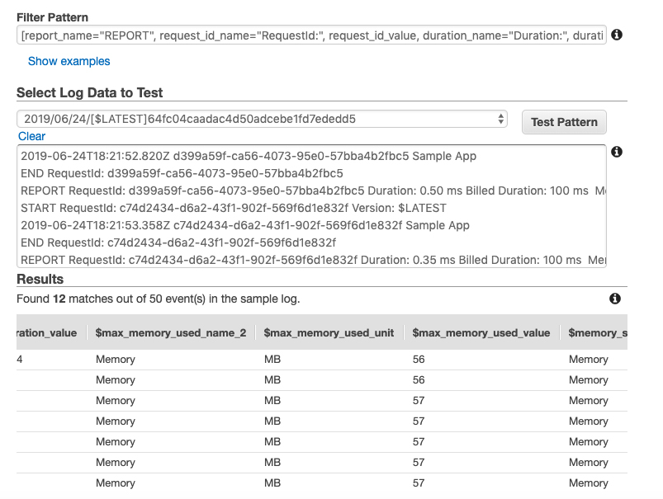The width and height of the screenshot is (663, 499).
Task: Click the info icon beside the Filter Pattern field
Action: (x=617, y=35)
